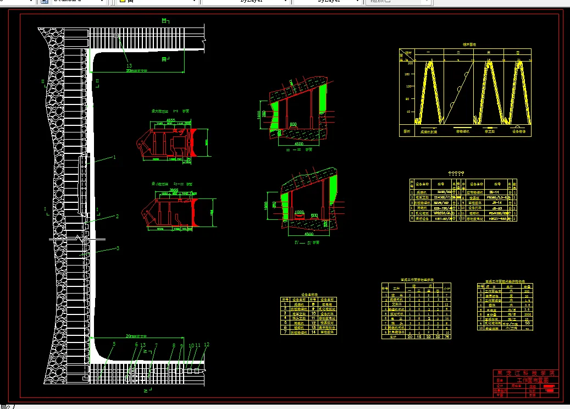Click the '80' value on the chart's vertical axis

coord(407,99)
